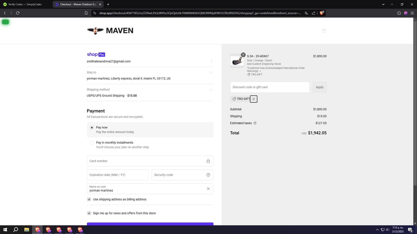Viewport: 417px width, 234px height.
Task: Click the browser back arrow
Action: 5,13
